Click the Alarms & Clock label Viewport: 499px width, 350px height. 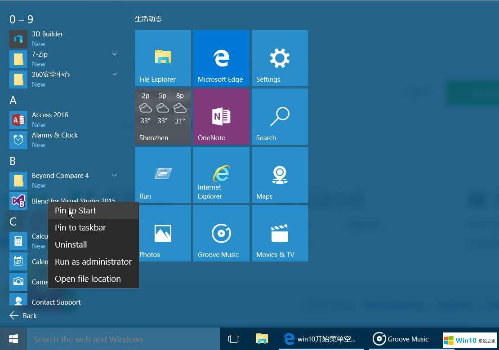[x=55, y=135]
